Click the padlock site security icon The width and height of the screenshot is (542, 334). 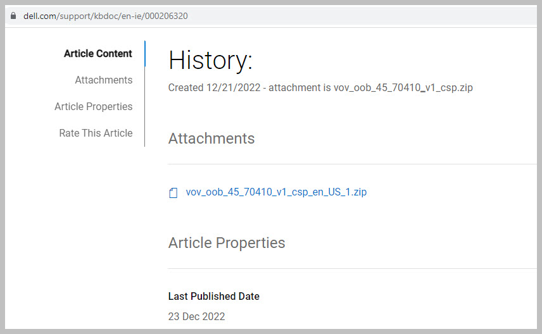[x=13, y=16]
